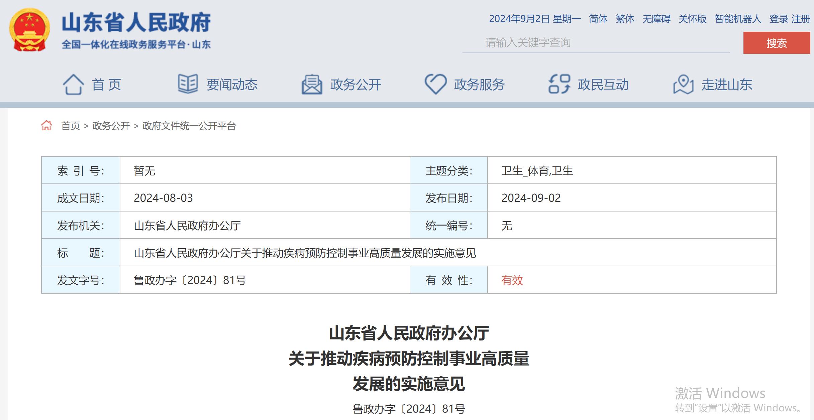Viewport: 814px width, 420px height.
Task: Click the envelope icon for 政务公开
Action: pyautogui.click(x=312, y=84)
